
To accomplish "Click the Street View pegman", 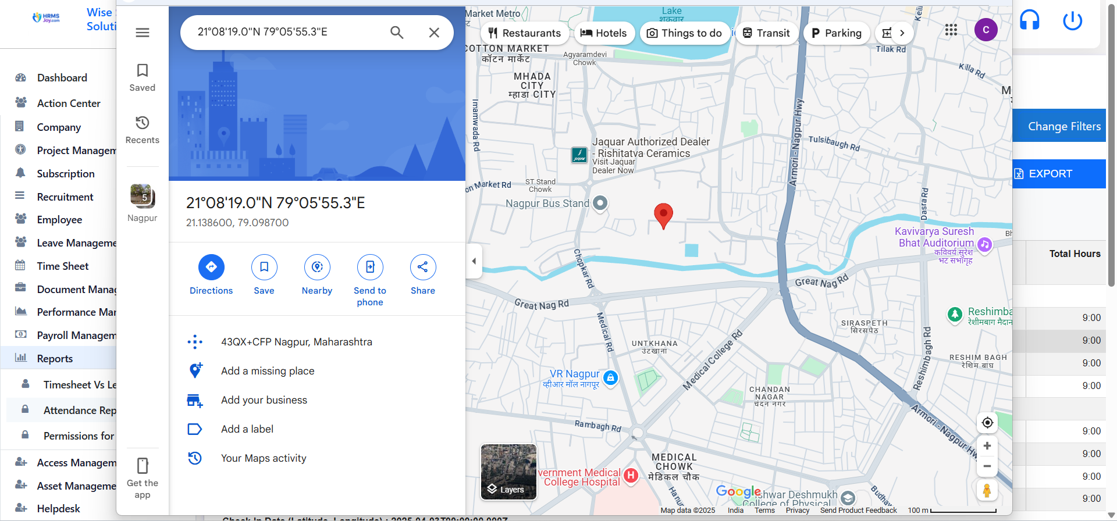I will 987,491.
